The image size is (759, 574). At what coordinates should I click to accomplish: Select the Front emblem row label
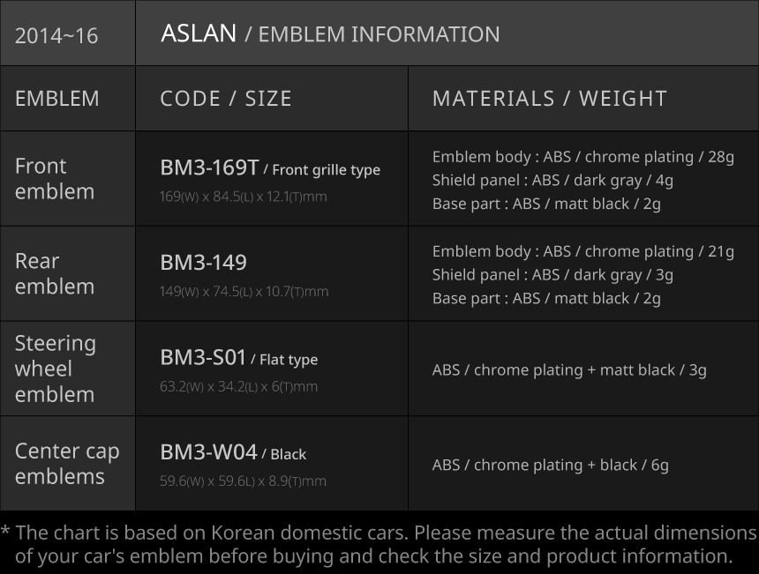(55, 178)
